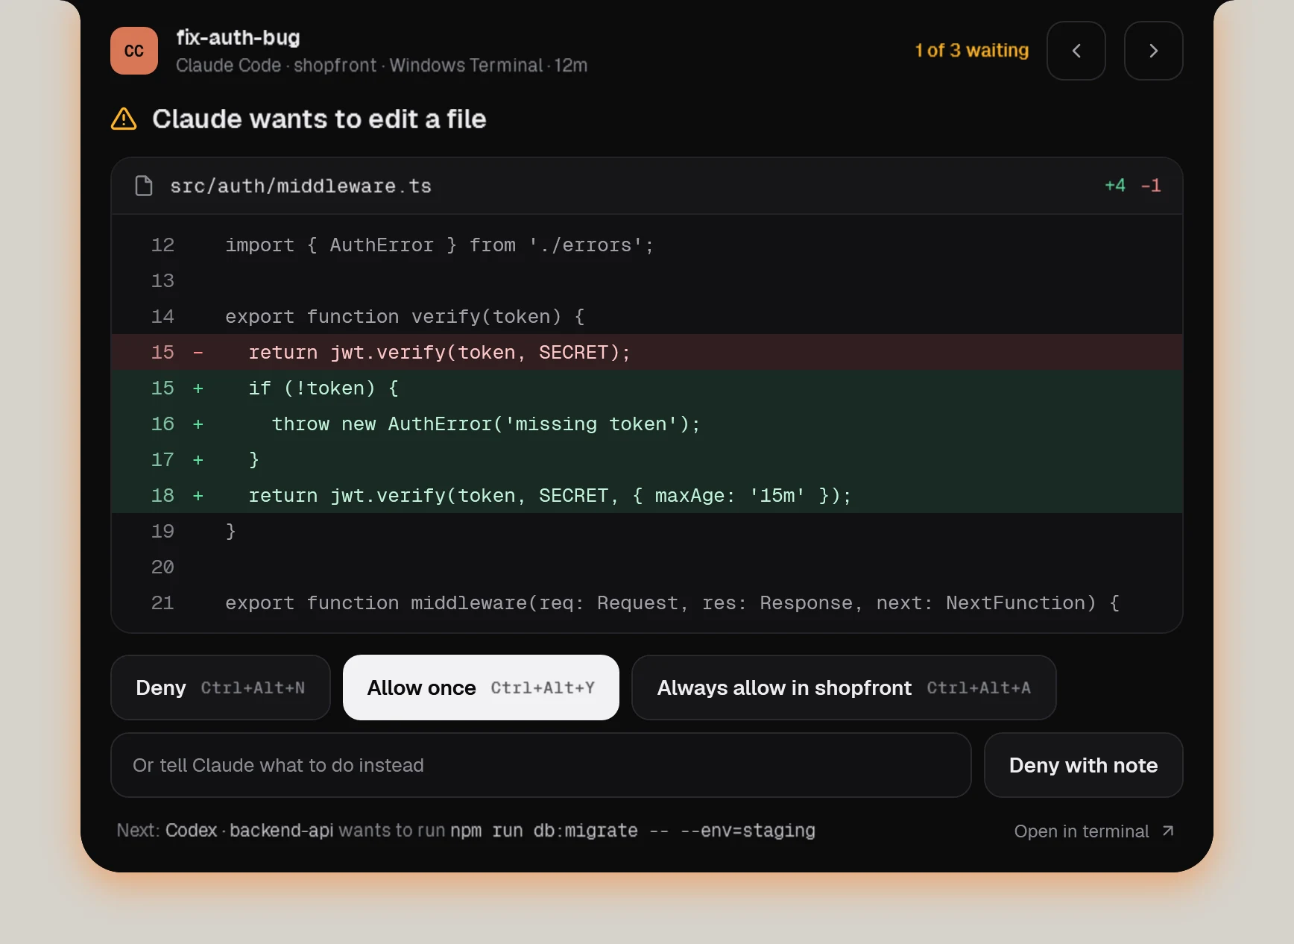This screenshot has height=944, width=1294.
Task: Click added line with maxAge '15m'
Action: 647,495
